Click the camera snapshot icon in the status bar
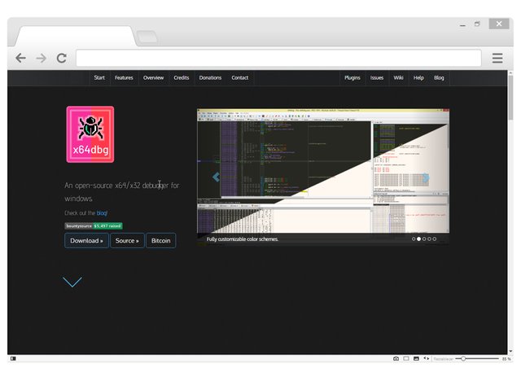This screenshot has width=521, height=372. 396,359
